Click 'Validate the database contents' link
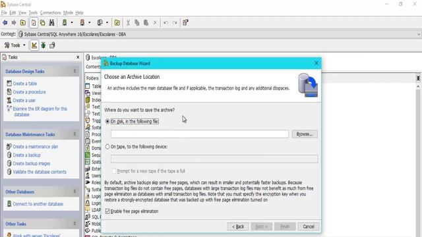Image resolution: width=422 pixels, height=237 pixels. (40, 172)
